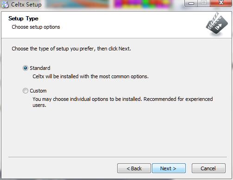233x180 pixels.
Task: Click the colorful background window behind the title bar
Action: [x=109, y=4]
